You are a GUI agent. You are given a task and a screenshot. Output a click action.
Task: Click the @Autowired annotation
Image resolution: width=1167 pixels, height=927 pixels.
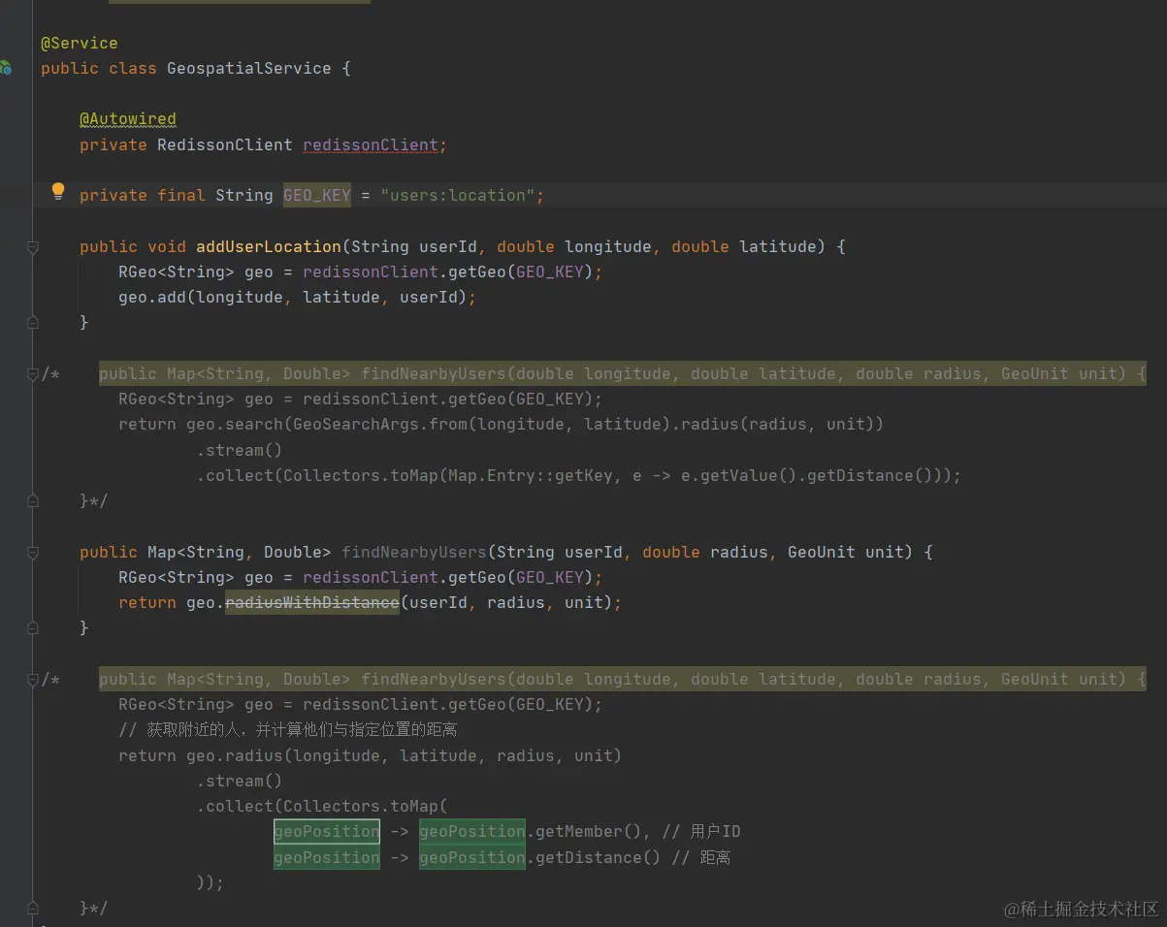128,119
